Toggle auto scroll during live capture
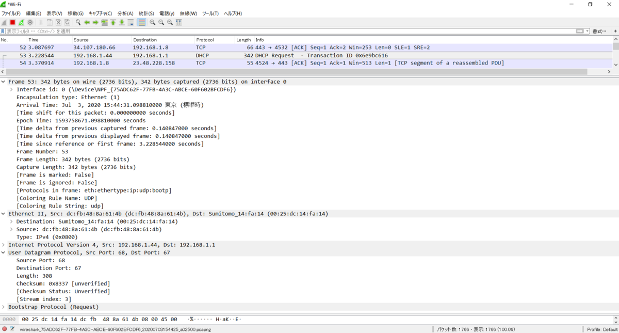The height and width of the screenshot is (333, 619). tap(131, 22)
